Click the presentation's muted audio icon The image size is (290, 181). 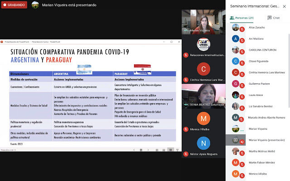[x=242, y=142]
